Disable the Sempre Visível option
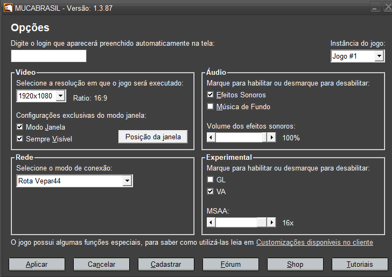The width and height of the screenshot is (392, 277). (20, 139)
